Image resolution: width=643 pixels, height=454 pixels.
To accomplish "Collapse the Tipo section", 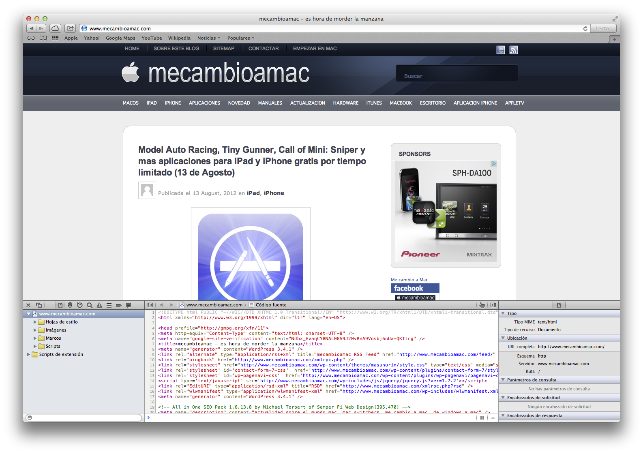I will pos(503,313).
